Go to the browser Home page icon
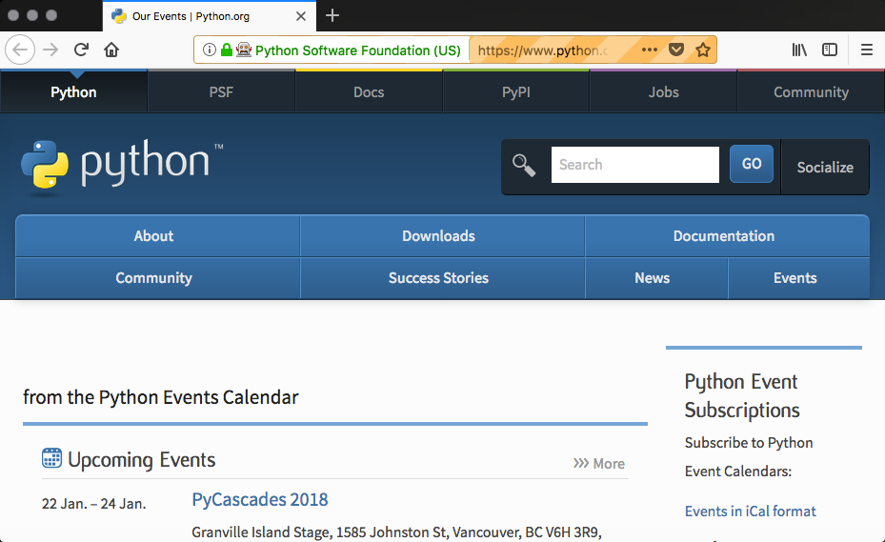Screen dimensions: 885x542 pos(111,50)
